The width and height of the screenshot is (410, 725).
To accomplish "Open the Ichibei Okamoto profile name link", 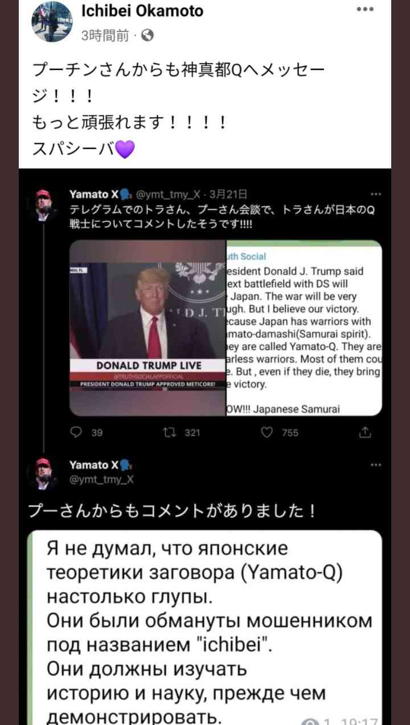I will 142,11.
